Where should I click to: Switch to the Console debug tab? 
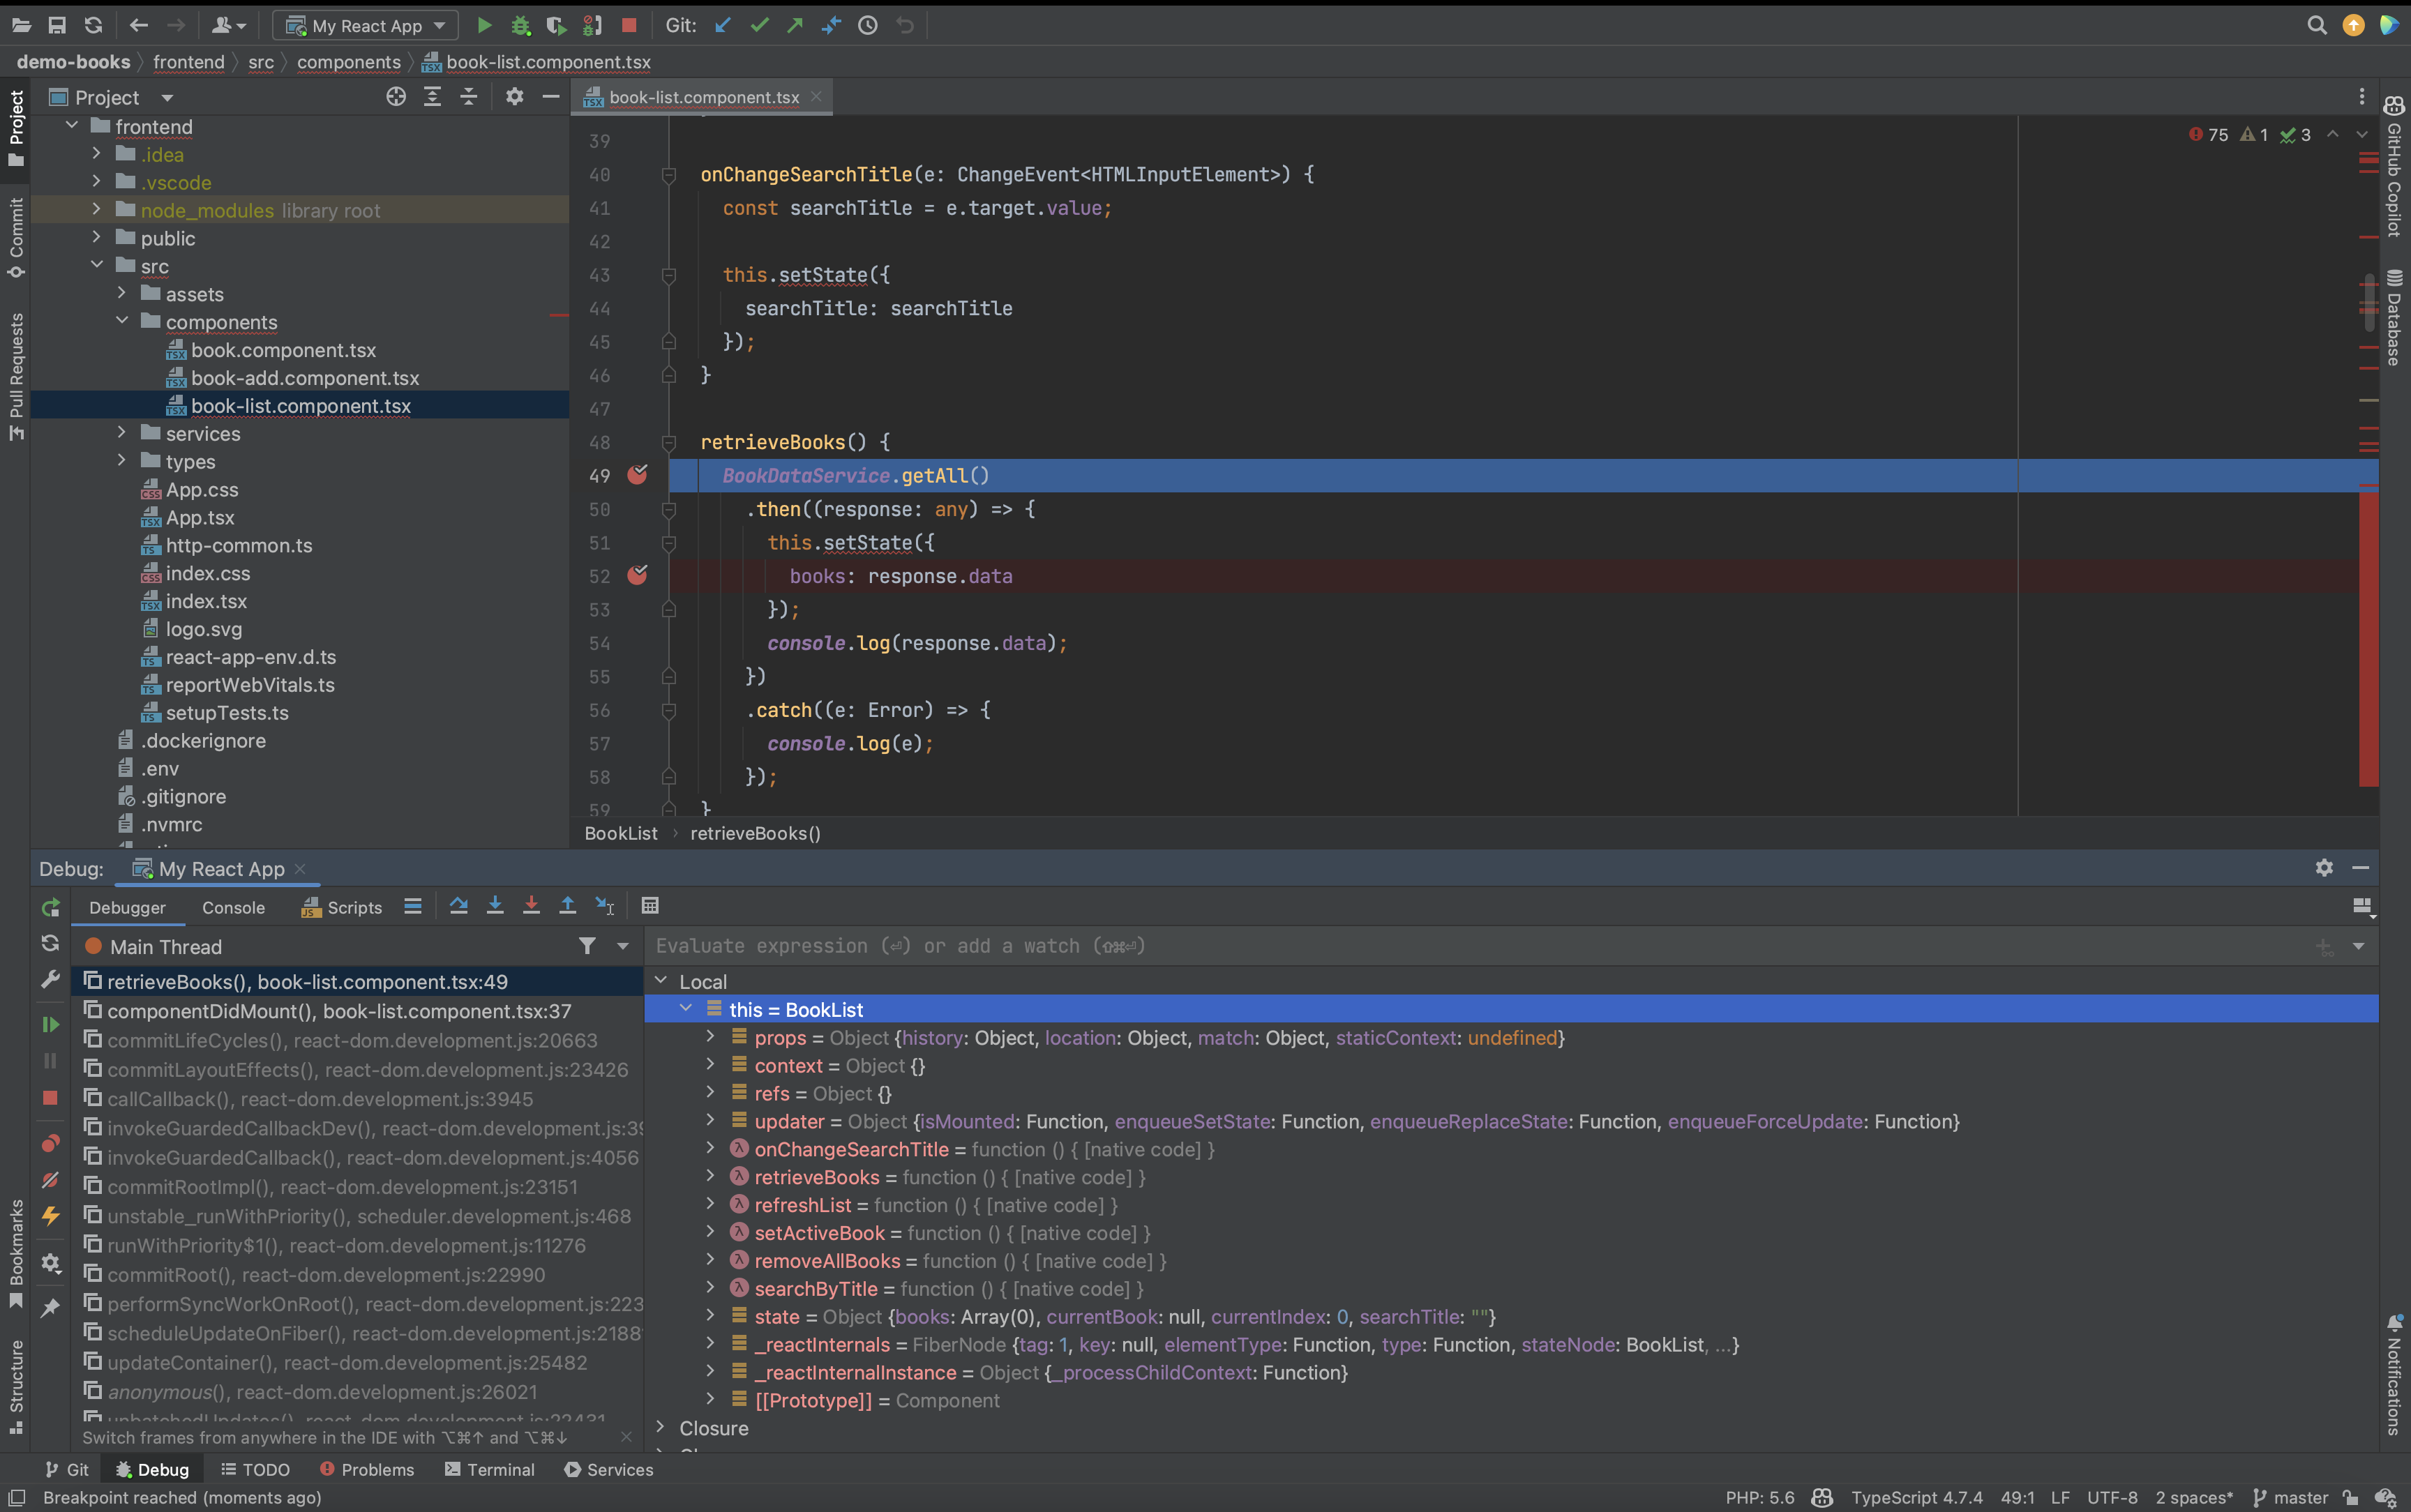(x=233, y=908)
